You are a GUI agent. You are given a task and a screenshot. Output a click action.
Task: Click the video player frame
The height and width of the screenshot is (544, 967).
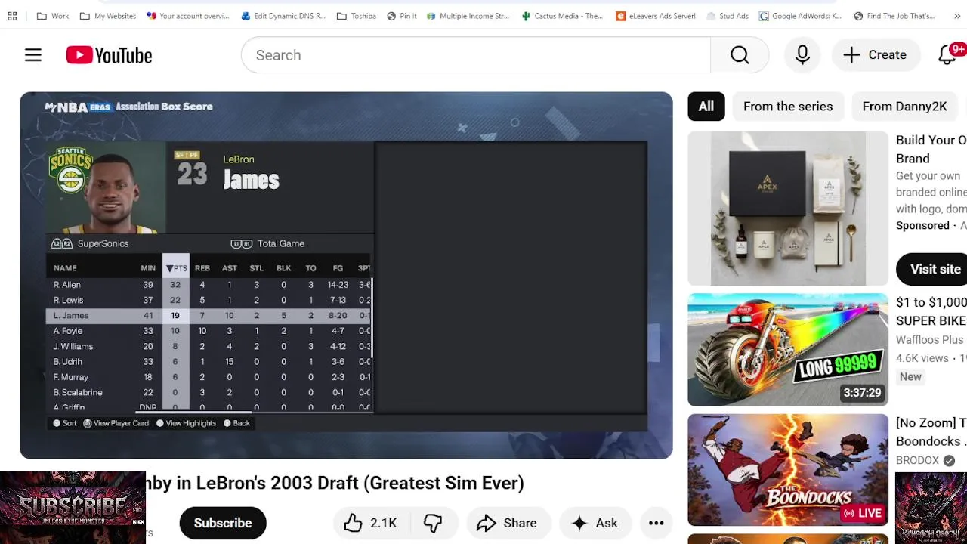(x=346, y=275)
